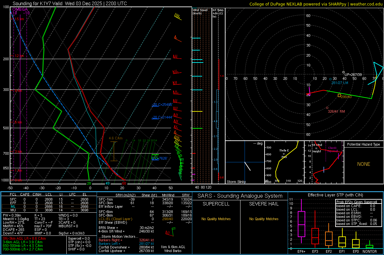Screen dimensions: 384x255
Task: Click the Bunkers Right = 326/41 kt line
Action: (126, 240)
